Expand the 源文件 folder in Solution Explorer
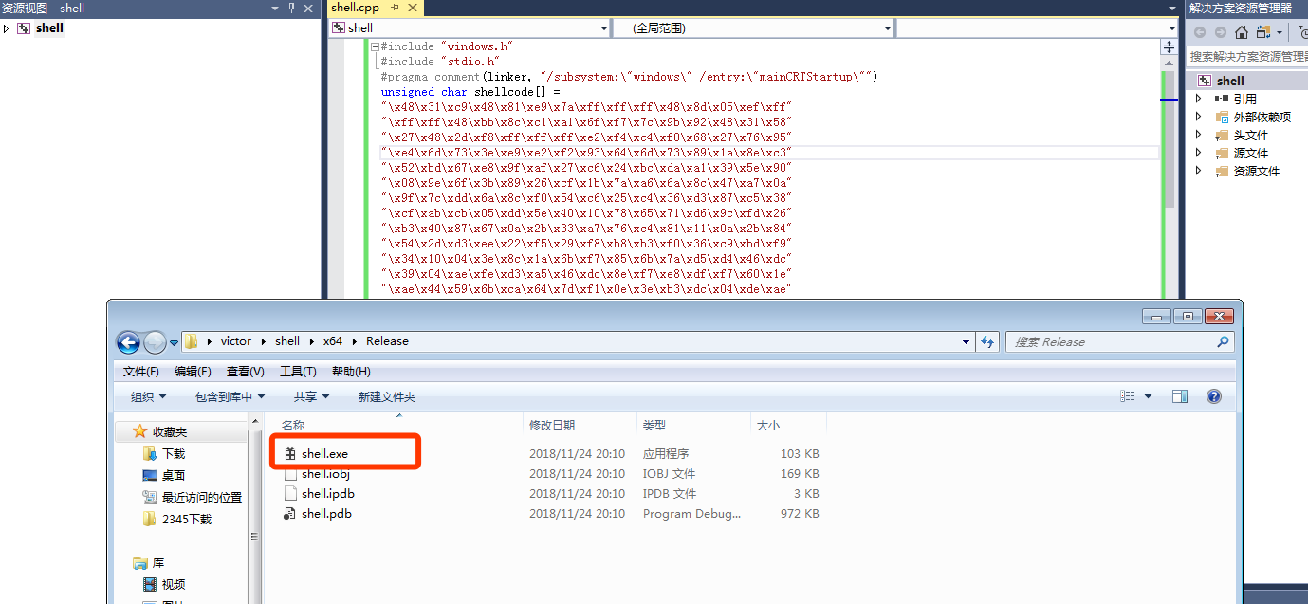 click(1198, 153)
